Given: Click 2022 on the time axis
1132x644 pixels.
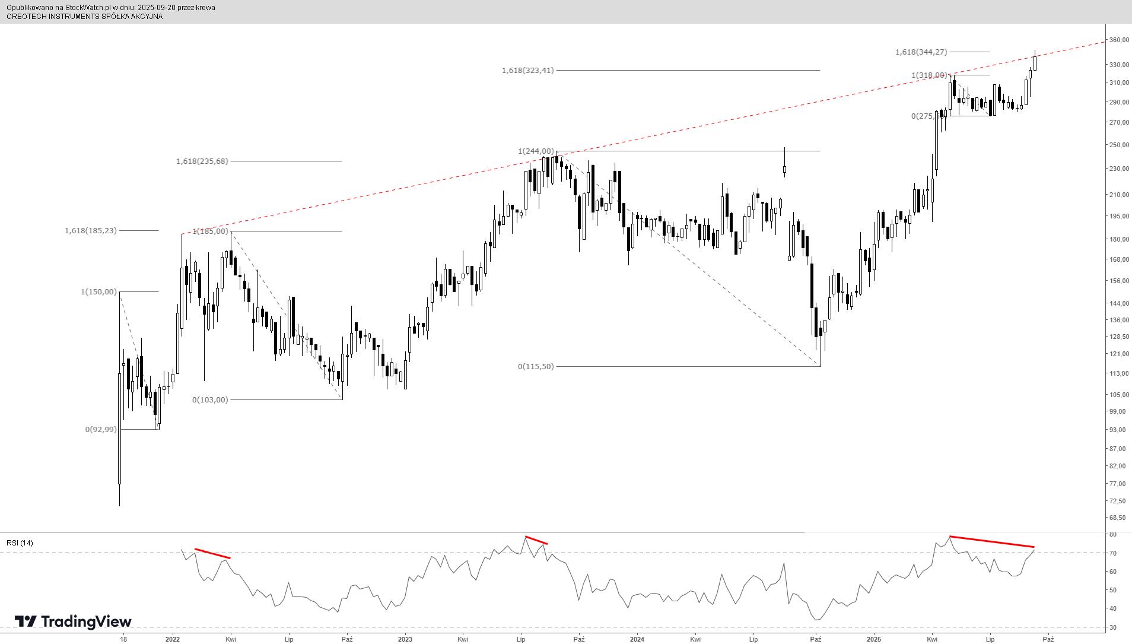Looking at the screenshot, I should [x=173, y=639].
